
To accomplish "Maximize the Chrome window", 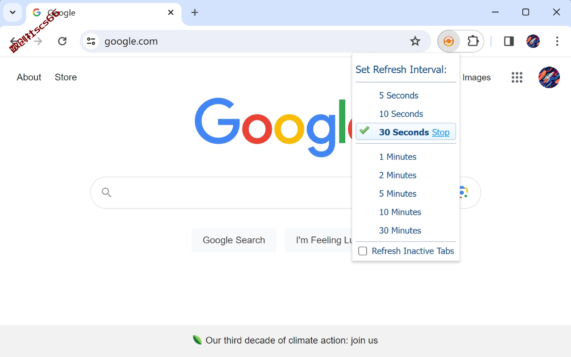I will tap(525, 12).
